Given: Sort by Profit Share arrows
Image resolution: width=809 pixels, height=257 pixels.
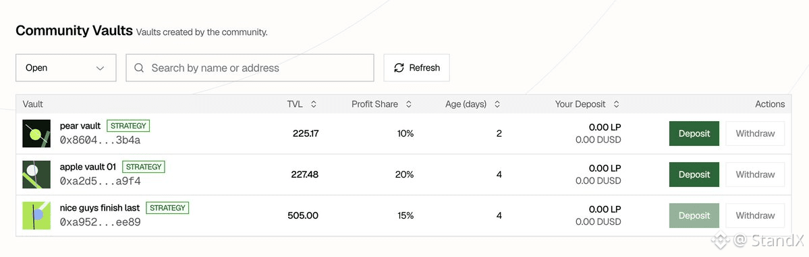Looking at the screenshot, I should click(x=408, y=104).
